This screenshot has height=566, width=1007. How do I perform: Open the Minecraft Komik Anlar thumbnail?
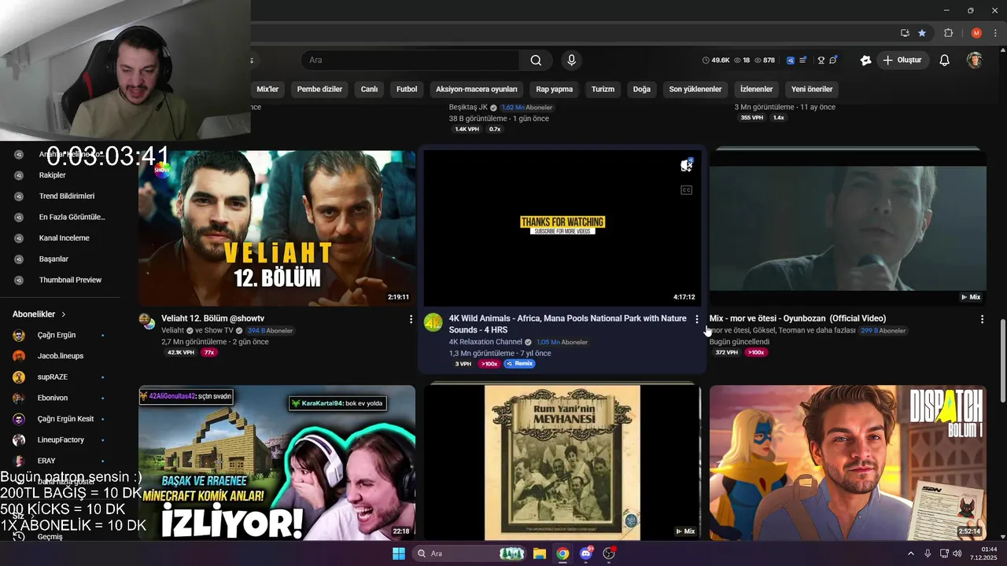277,462
